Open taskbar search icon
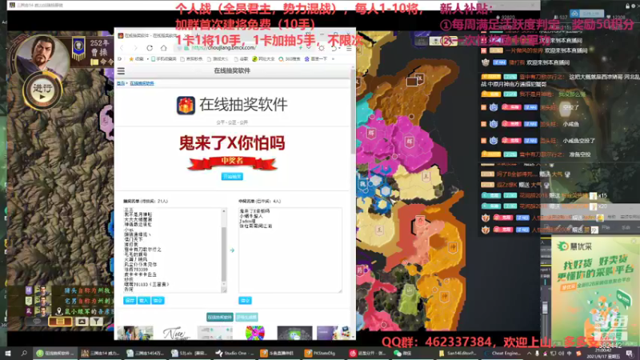This screenshot has height=360, width=640. point(24,354)
